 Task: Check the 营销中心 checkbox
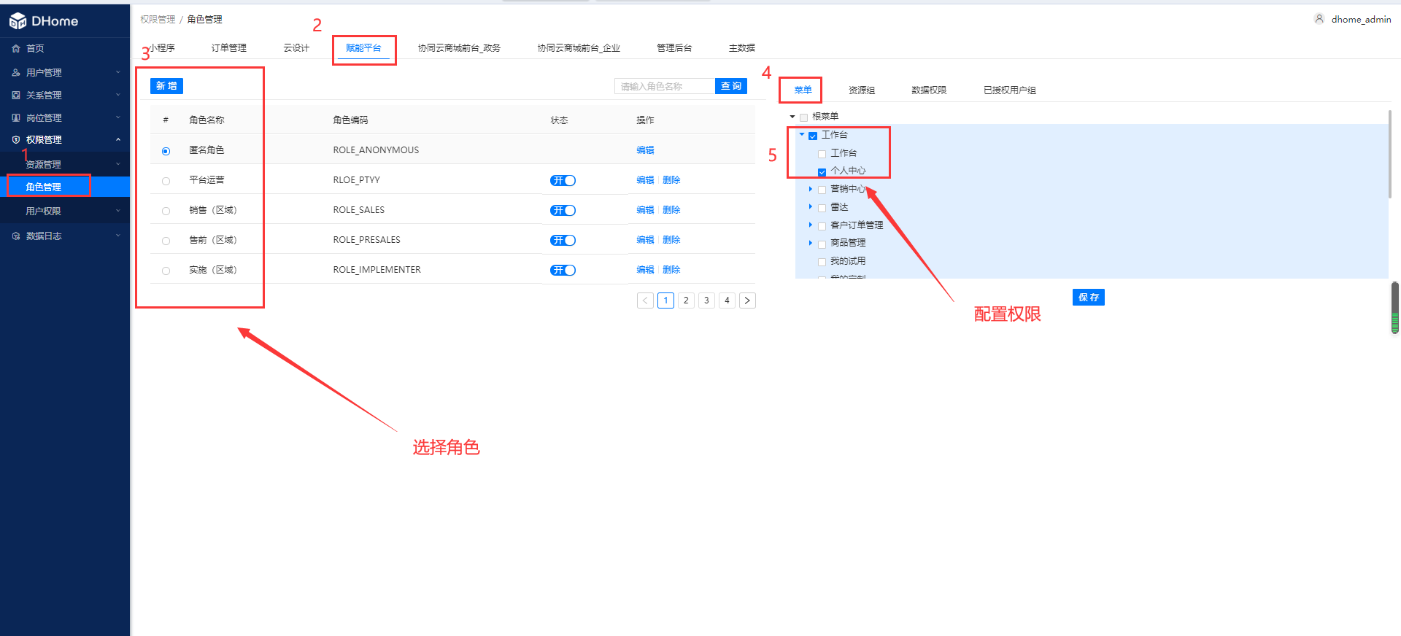coord(822,190)
